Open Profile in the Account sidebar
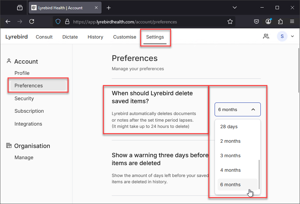Viewport: 300px width, 204px height. (22, 73)
